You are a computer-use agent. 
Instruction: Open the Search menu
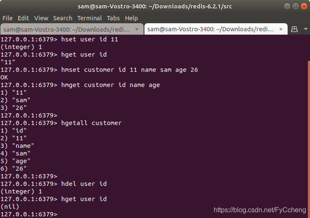click(x=63, y=18)
